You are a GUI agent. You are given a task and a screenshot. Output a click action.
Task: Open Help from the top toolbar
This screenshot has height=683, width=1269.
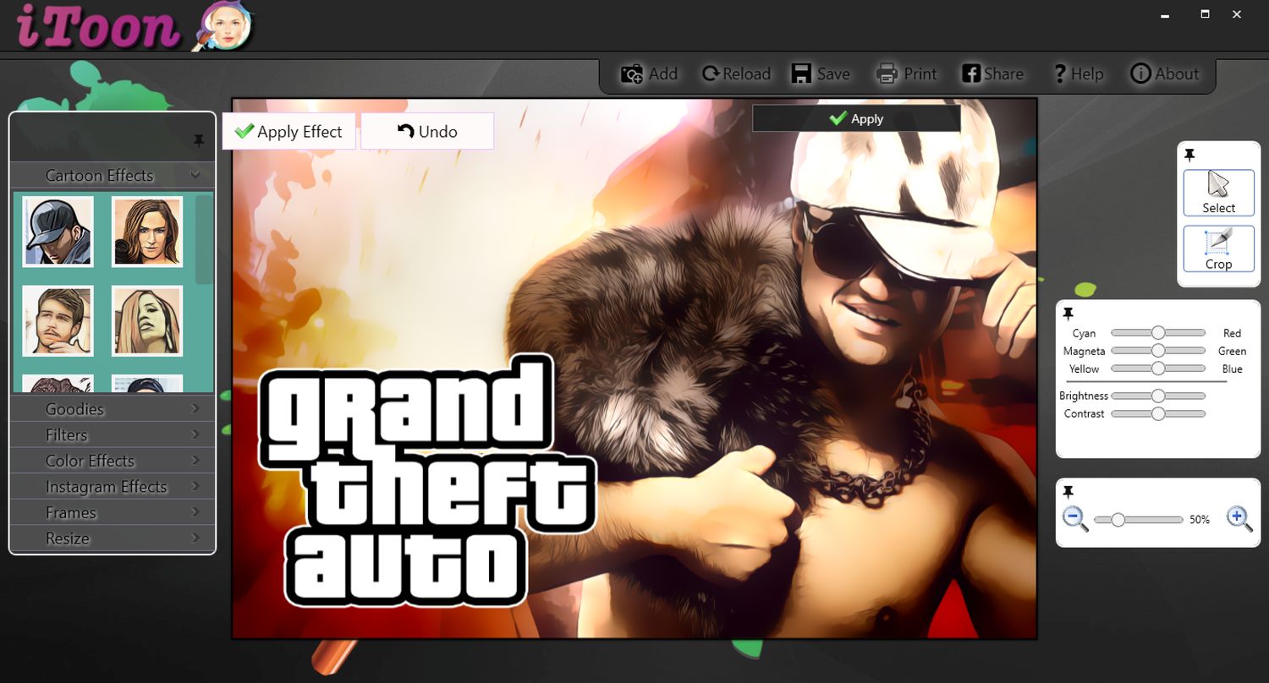click(x=1078, y=74)
